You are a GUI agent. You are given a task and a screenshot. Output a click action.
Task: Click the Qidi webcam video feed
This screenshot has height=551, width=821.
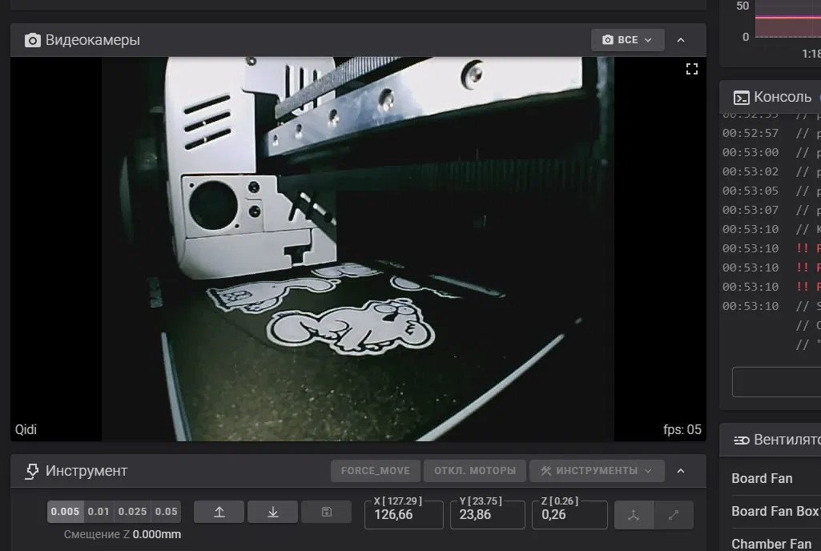pos(358,249)
